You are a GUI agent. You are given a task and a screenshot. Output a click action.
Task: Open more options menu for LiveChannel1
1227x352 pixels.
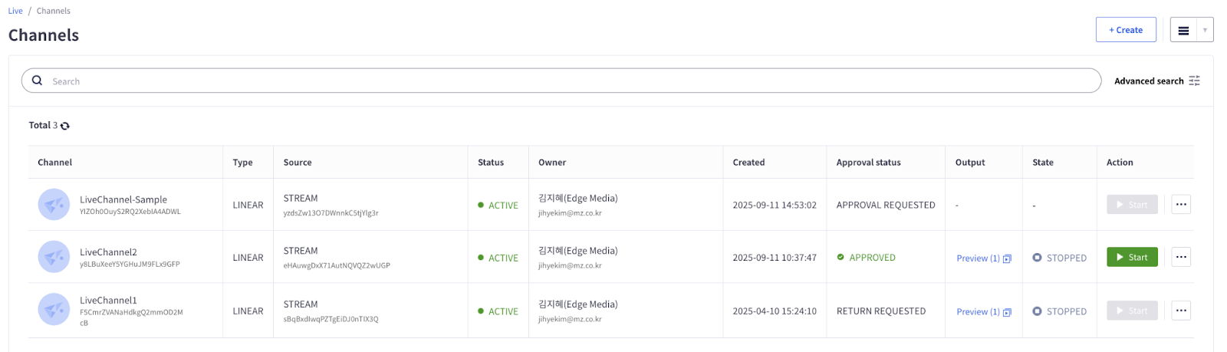1181,311
